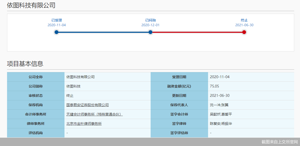Click the 签字会计师 header cell
The image size is (300, 146).
pos(179,114)
